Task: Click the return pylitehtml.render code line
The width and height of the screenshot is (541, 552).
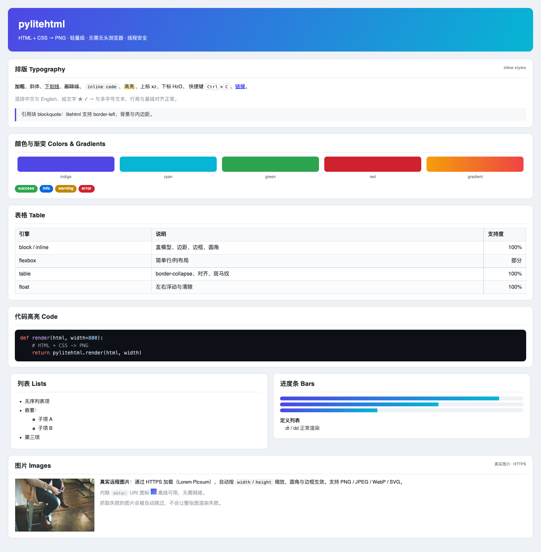Action: [x=87, y=353]
